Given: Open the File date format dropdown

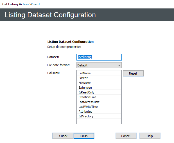Looking at the screenshot, I should point(99,65).
